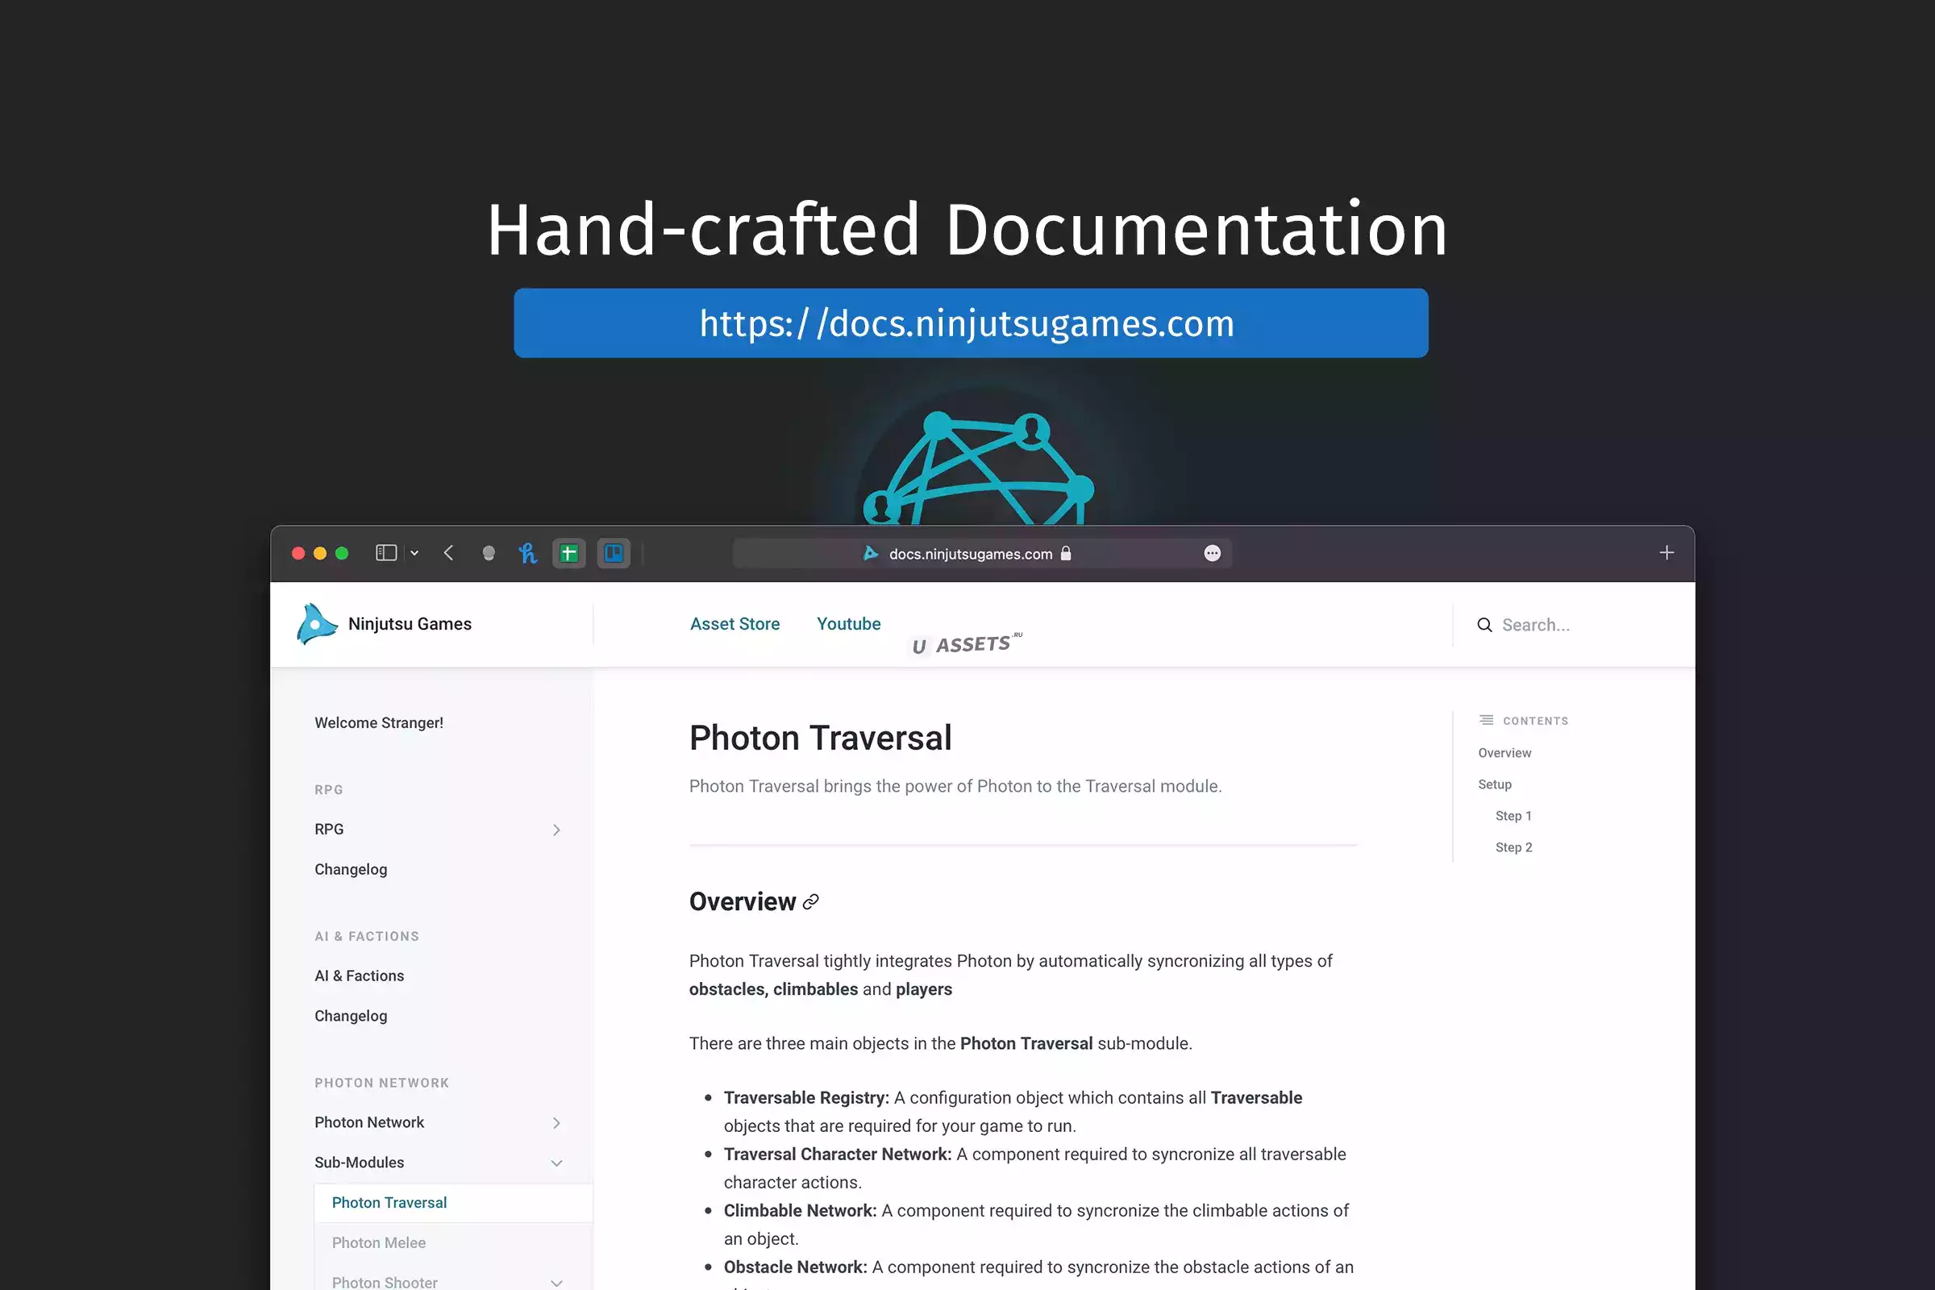
Task: Open the Asset Store link
Action: (734, 623)
